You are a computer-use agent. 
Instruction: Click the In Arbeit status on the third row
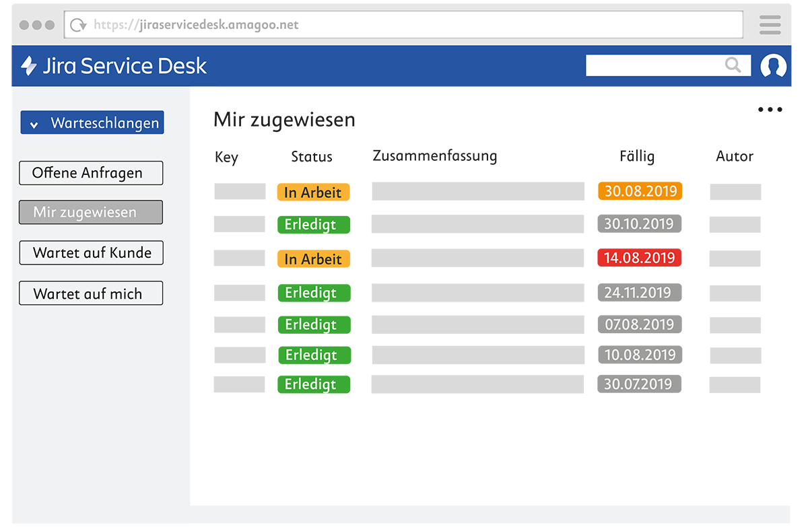[313, 258]
